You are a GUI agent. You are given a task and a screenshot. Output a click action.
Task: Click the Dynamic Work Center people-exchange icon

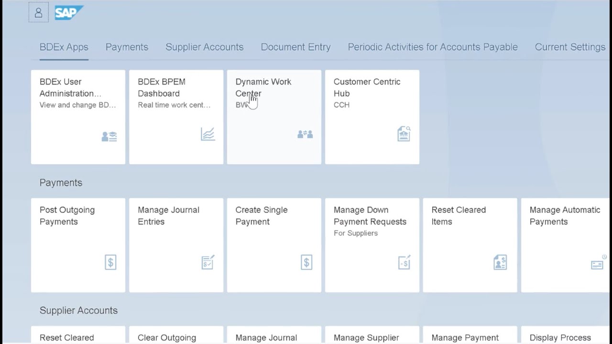305,134
